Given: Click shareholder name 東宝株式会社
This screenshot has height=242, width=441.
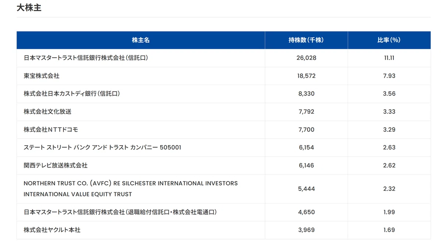Looking at the screenshot, I should pos(42,76).
